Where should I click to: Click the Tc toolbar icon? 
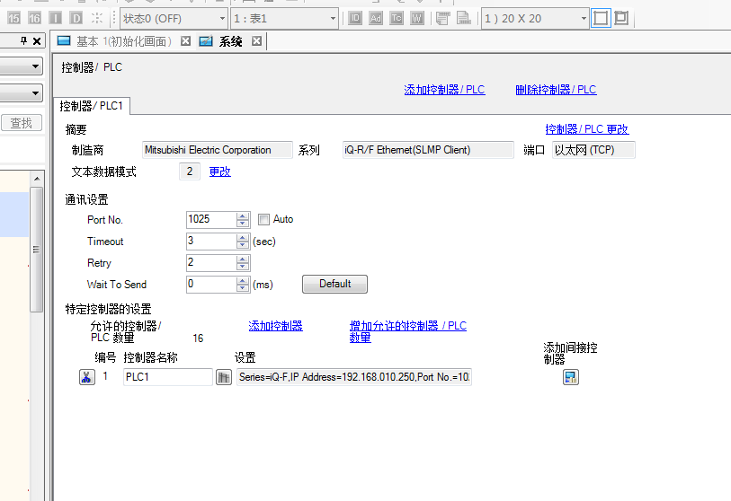click(x=397, y=18)
